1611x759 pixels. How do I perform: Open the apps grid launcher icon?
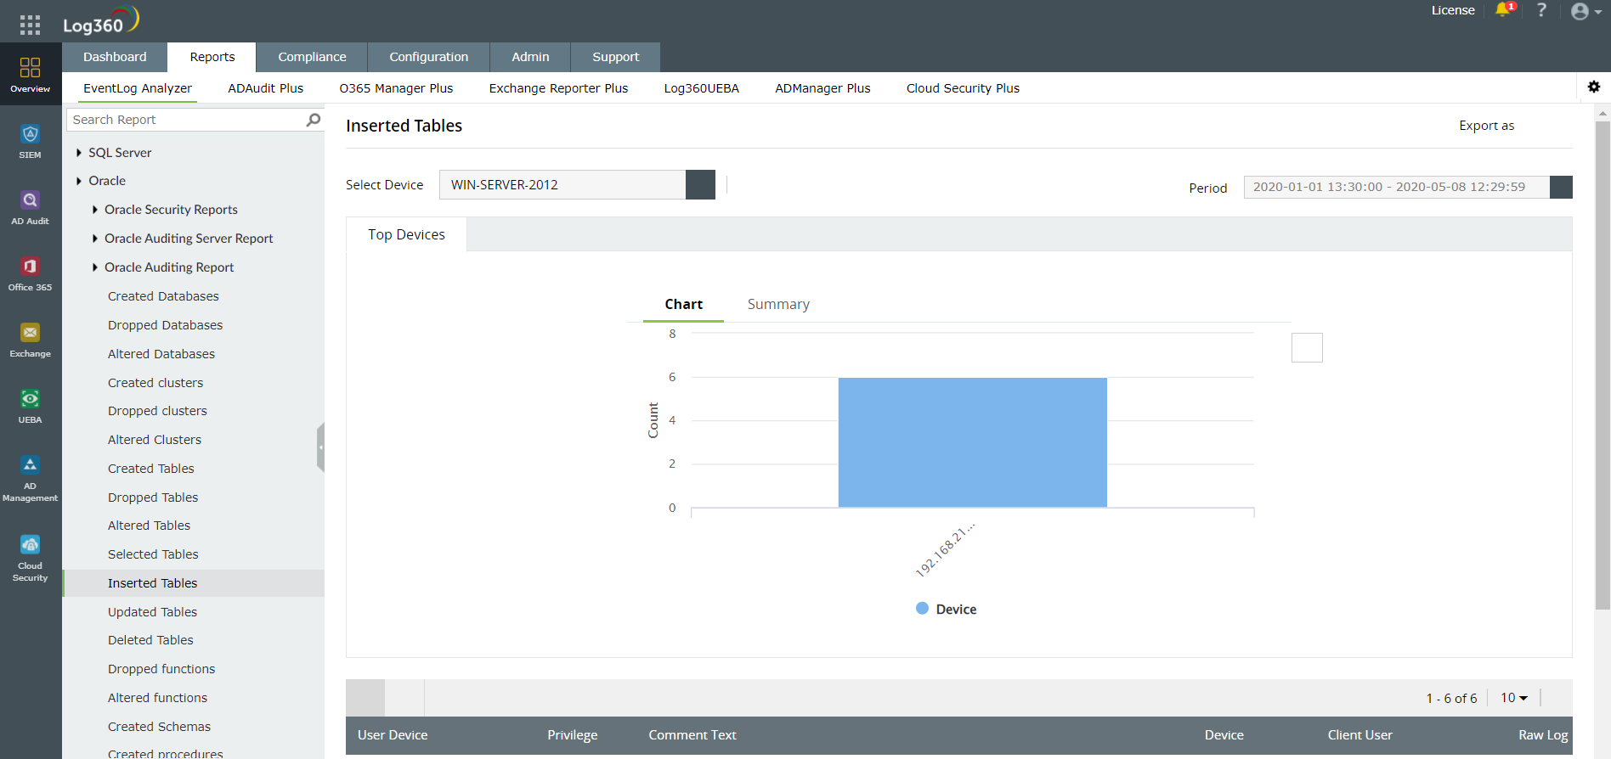pyautogui.click(x=30, y=25)
